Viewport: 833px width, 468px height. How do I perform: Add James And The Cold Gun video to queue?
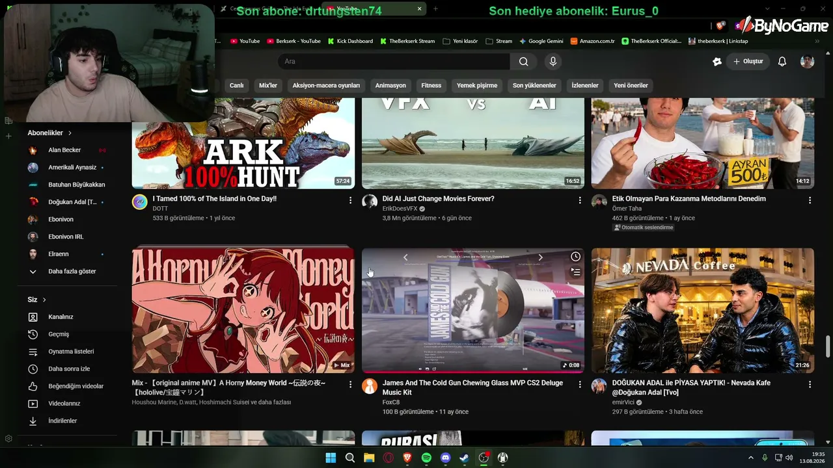575,272
